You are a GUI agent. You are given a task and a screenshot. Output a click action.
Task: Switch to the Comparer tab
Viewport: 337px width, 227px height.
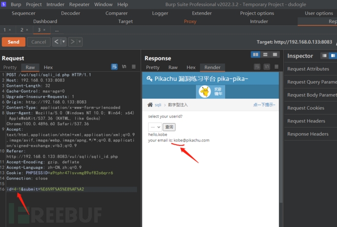click(x=116, y=13)
